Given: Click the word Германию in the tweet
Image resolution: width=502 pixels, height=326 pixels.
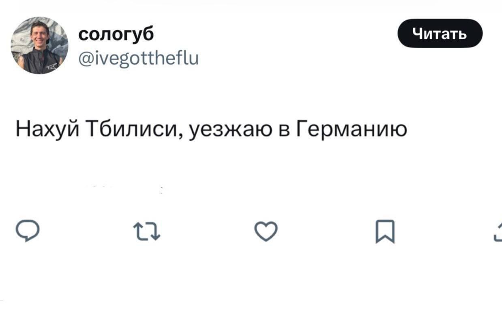Looking at the screenshot, I should click(351, 130).
